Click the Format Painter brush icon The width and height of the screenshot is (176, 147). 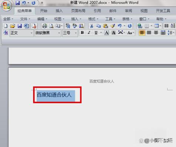tap(113, 26)
